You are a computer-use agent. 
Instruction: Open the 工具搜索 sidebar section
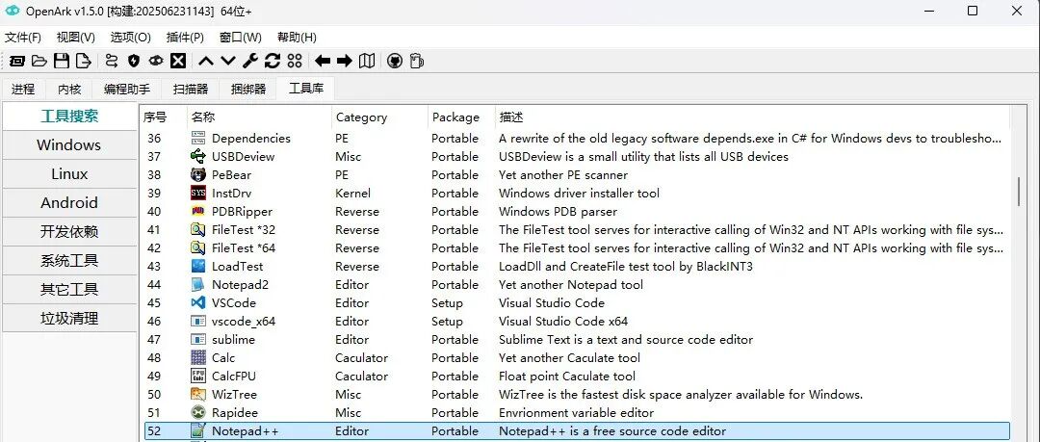(69, 117)
